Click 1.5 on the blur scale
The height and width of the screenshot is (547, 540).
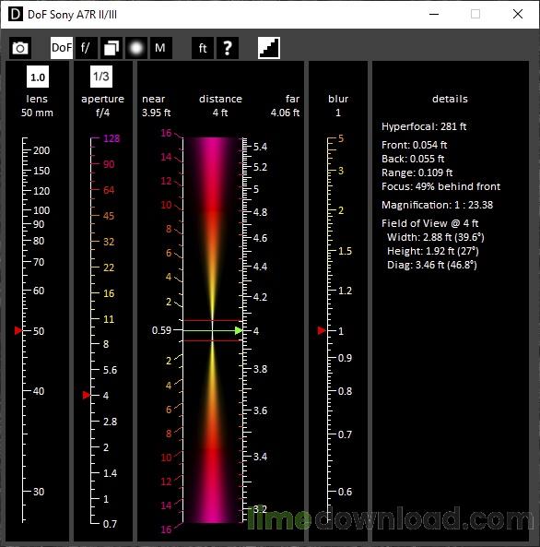pyautogui.click(x=346, y=251)
